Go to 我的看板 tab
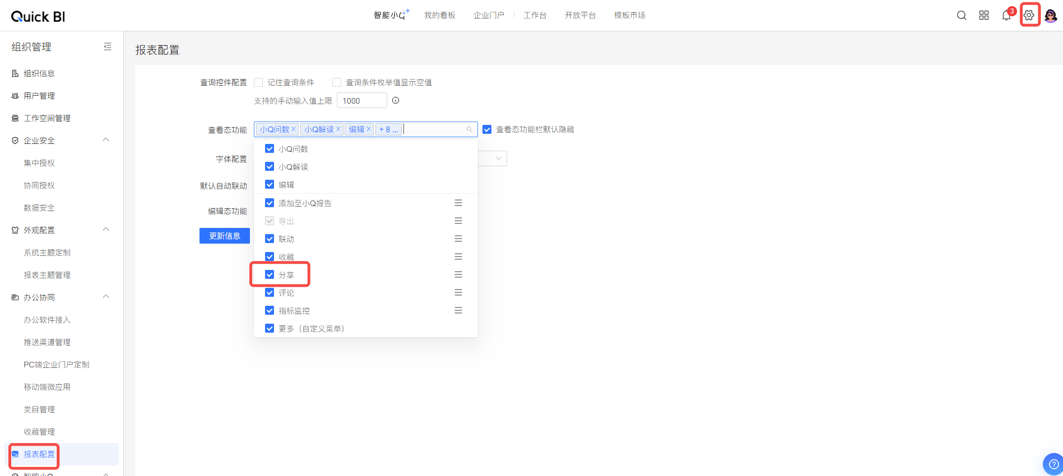1063x476 pixels. tap(439, 15)
